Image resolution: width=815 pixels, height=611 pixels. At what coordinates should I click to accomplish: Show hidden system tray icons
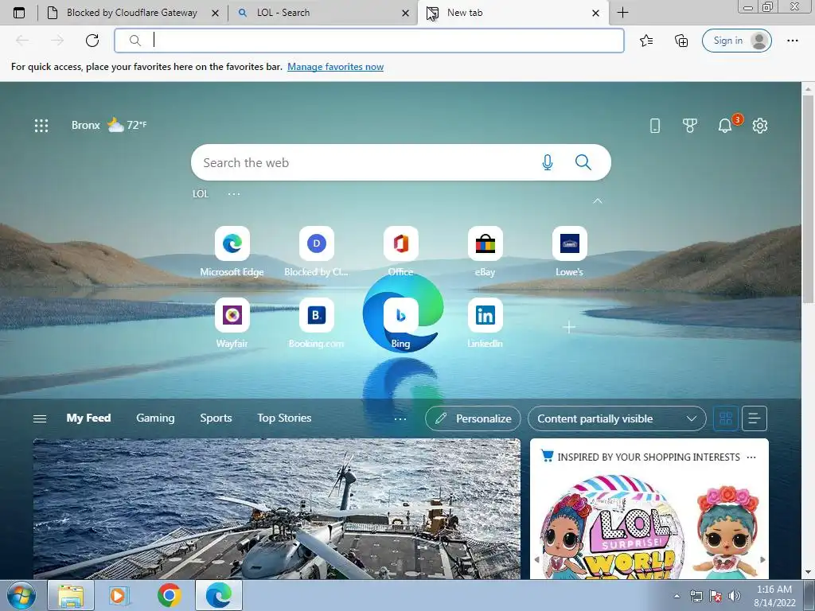tap(677, 596)
